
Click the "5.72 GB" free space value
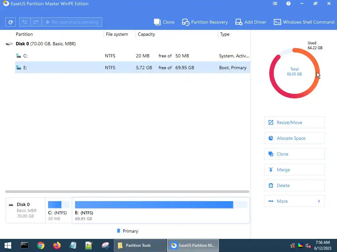point(144,68)
